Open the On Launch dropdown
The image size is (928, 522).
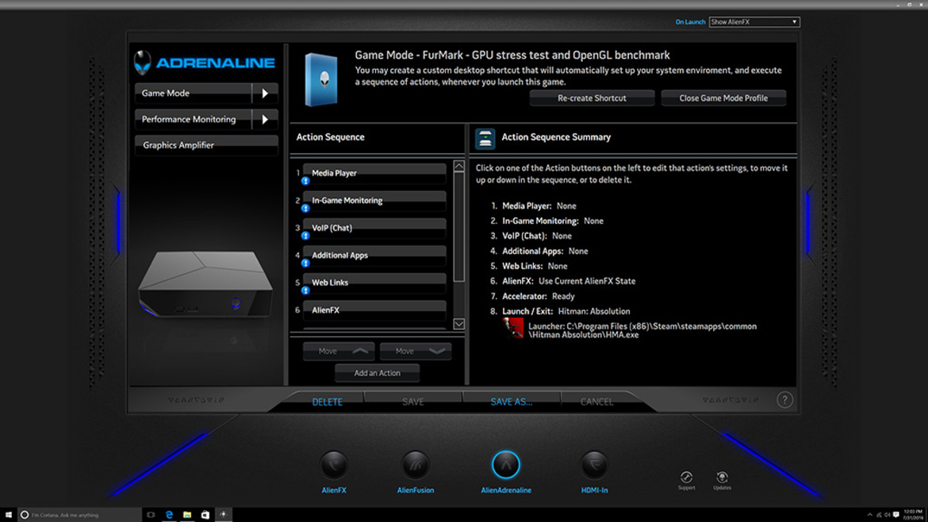(754, 22)
